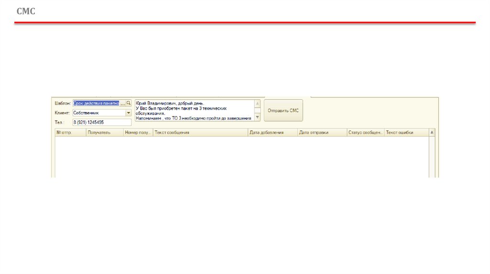Viewport: 490px width, 274px height.
Task: Focus the Тел. phone number field
Action: click(102, 123)
